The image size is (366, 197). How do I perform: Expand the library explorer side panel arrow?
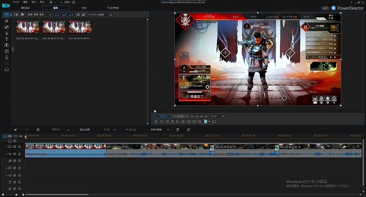(x=13, y=49)
